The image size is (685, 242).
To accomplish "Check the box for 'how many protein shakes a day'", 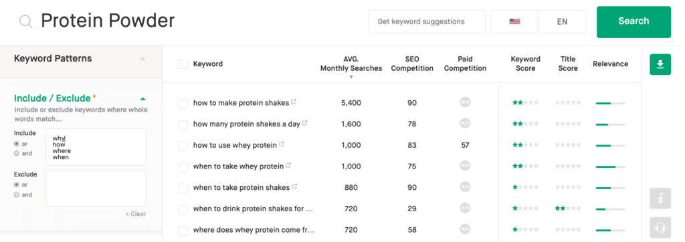I will tap(183, 124).
